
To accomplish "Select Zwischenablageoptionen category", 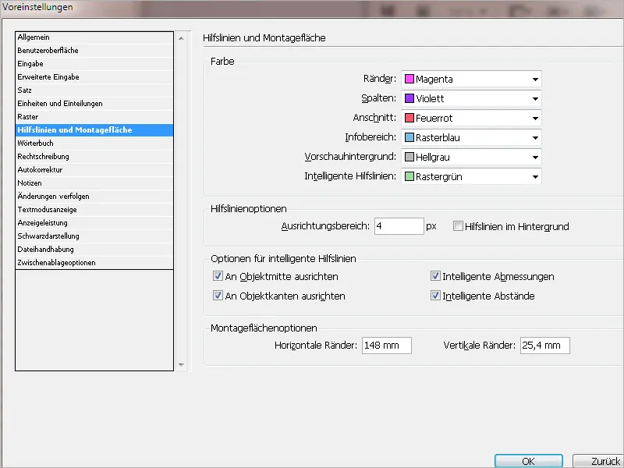I will click(94, 263).
